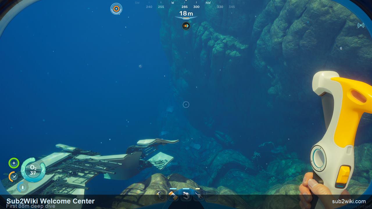Click the 18m depth readout

[186, 13]
